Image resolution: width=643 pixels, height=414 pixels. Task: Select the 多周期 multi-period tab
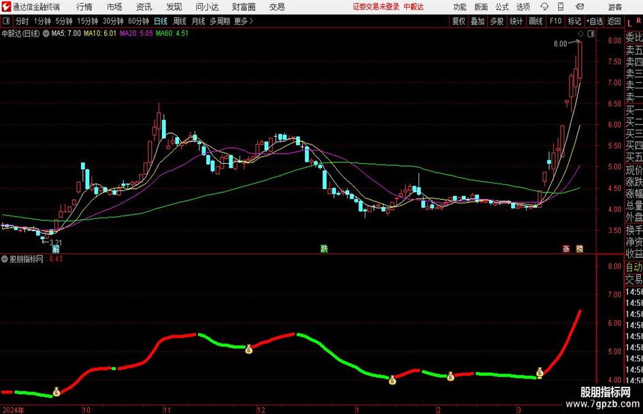[220, 21]
